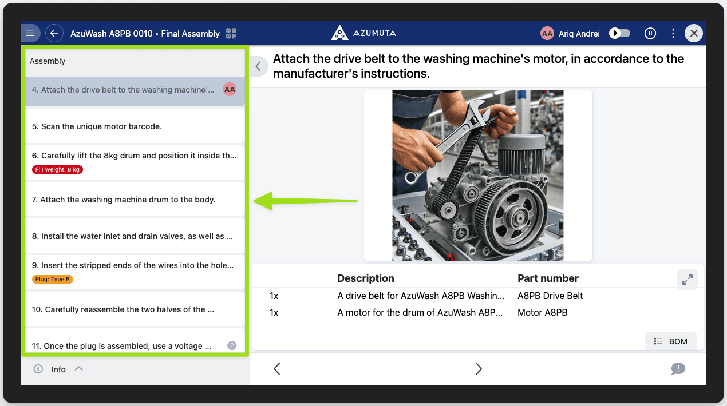This screenshot has height=406, width=727.
Task: Click the Plug: Type B orange tag
Action: click(x=53, y=280)
